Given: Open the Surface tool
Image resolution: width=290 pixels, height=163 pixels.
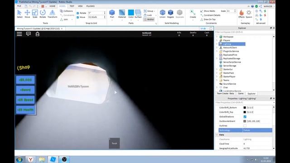Looking at the screenshot, I should (x=138, y=14).
